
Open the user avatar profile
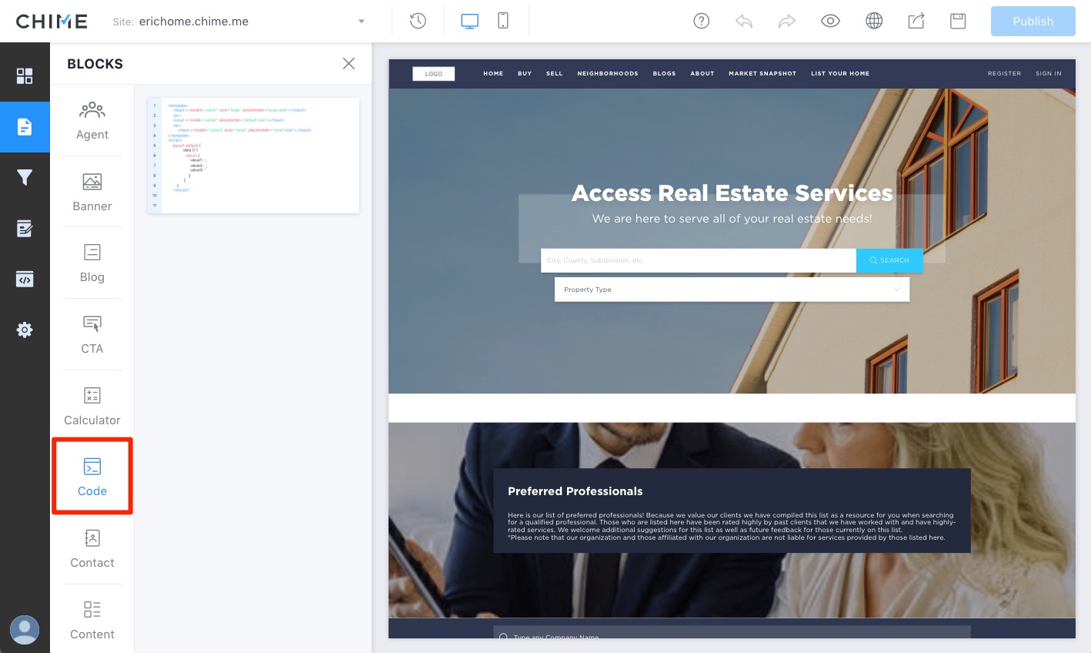click(25, 630)
